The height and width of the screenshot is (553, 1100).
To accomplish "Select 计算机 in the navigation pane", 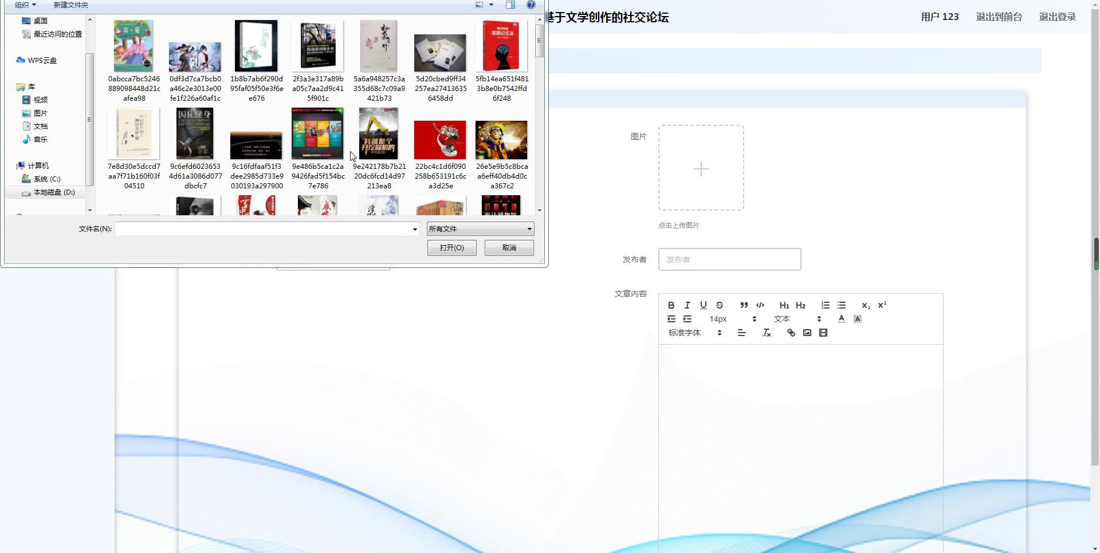I will [33, 165].
